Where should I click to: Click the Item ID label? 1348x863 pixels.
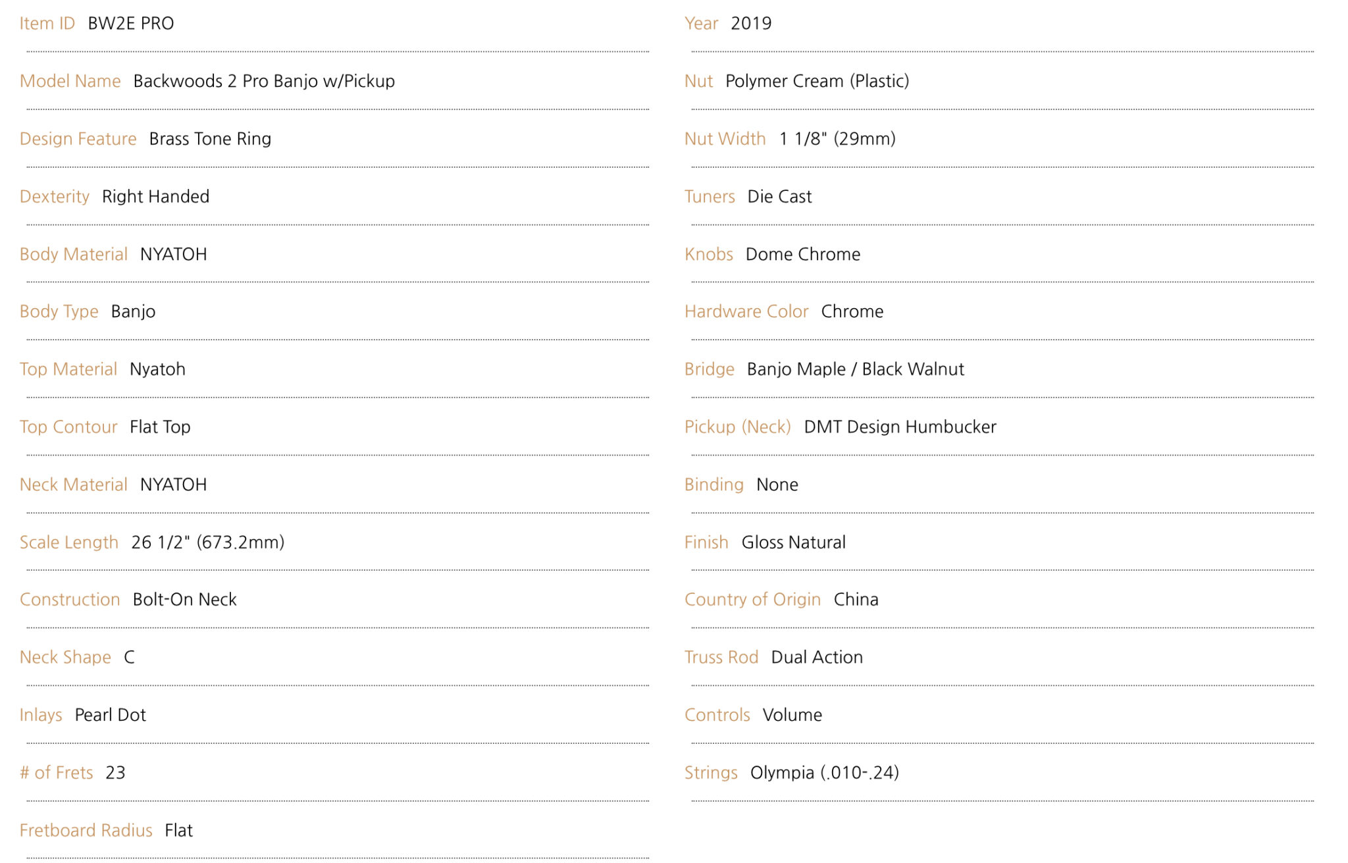tap(47, 24)
